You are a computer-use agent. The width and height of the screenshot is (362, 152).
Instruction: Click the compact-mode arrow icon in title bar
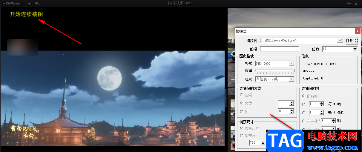[x=356, y=4]
